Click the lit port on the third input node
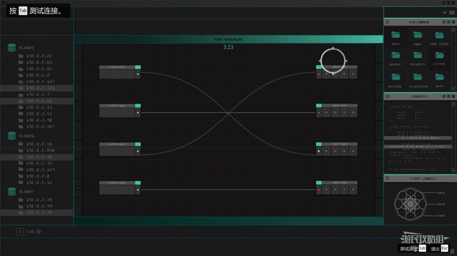This screenshot has width=457, height=256. [x=319, y=151]
